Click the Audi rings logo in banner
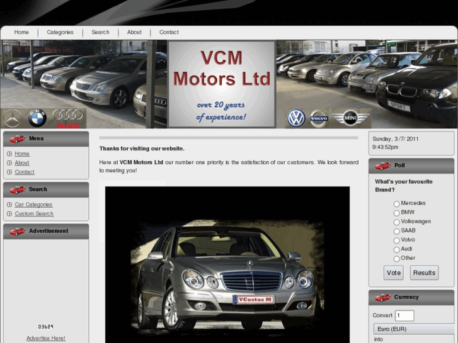The width and height of the screenshot is (458, 343). click(68, 118)
